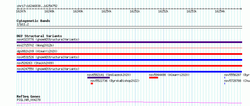Click the 16253k ruler tick label

pyautogui.click(x=192, y=11)
